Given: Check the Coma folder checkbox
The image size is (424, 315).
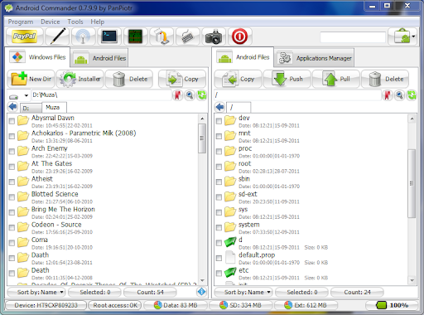Looking at the screenshot, I should [12, 243].
